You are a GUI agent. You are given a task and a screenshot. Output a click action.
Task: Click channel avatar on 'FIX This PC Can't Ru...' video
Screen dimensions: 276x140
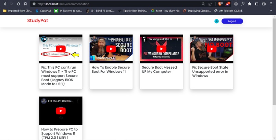(44, 101)
